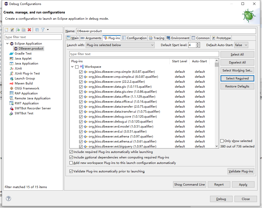Image resolution: width=262 pixels, height=208 pixels.
Task: Click the help question mark icon
Action: pyautogui.click(x=8, y=199)
